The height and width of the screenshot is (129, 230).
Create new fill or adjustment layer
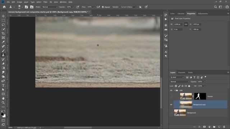click(x=209, y=127)
